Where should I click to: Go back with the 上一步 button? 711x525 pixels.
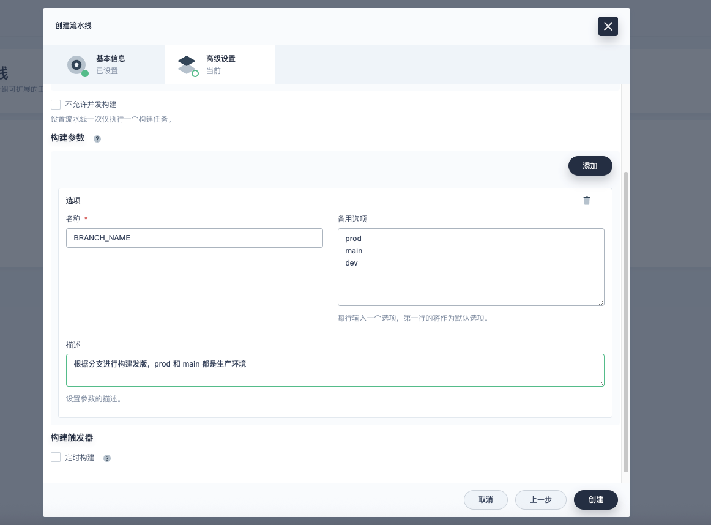click(x=540, y=500)
